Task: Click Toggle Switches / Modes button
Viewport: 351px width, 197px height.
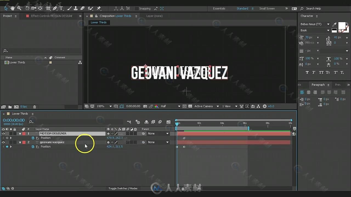Action: pos(123,189)
